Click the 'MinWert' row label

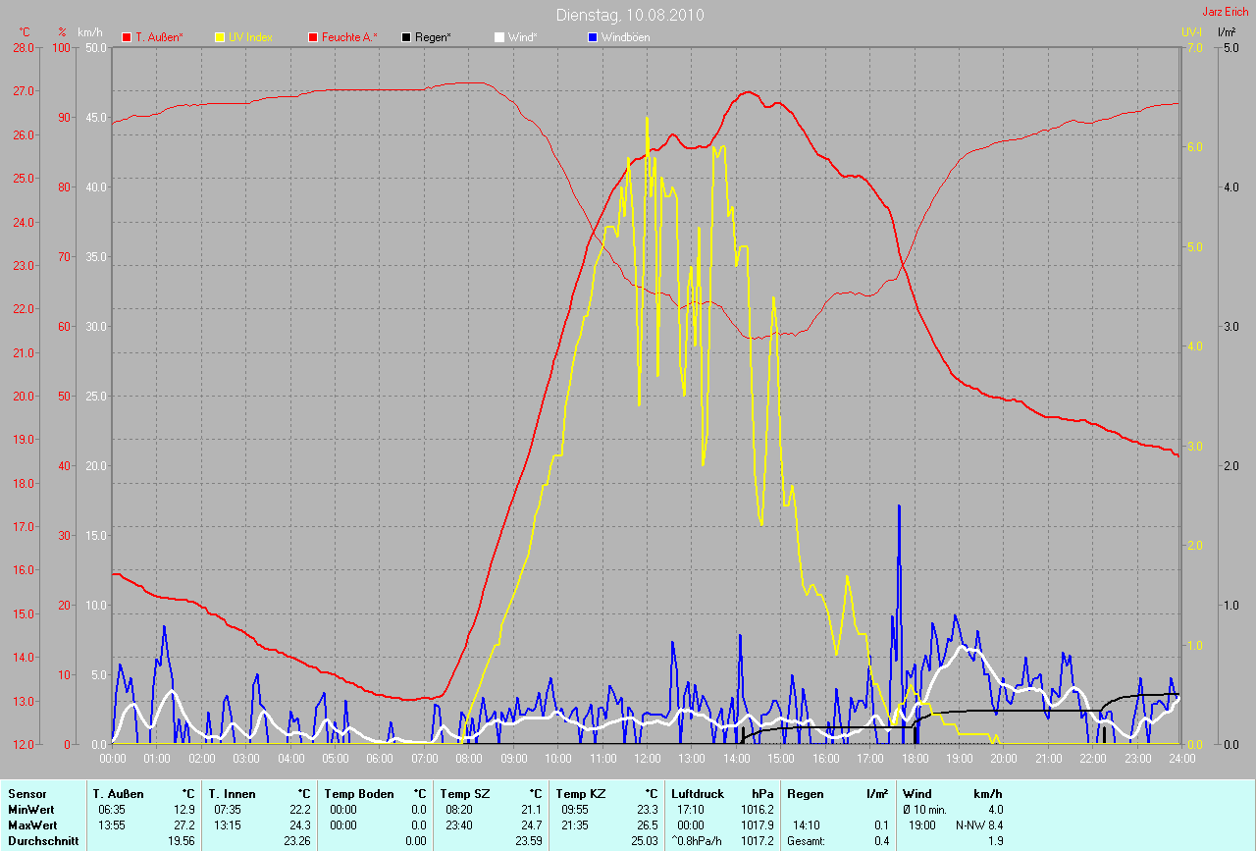30,810
